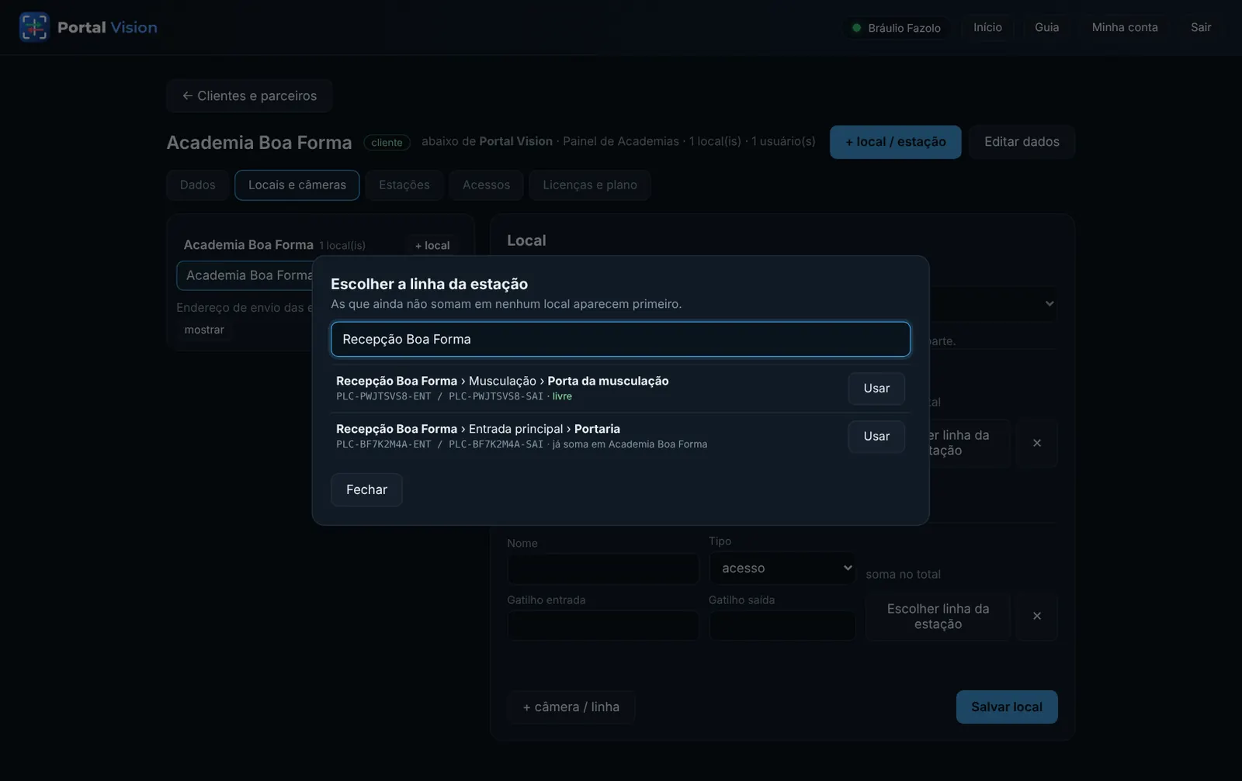Viewport: 1242px width, 781px height.
Task: Save with Salvar local button
Action: point(1007,707)
